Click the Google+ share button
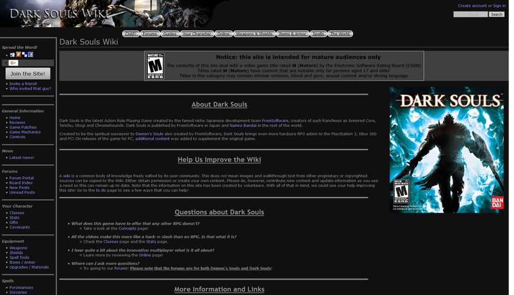514x295 pixels. 13,63
